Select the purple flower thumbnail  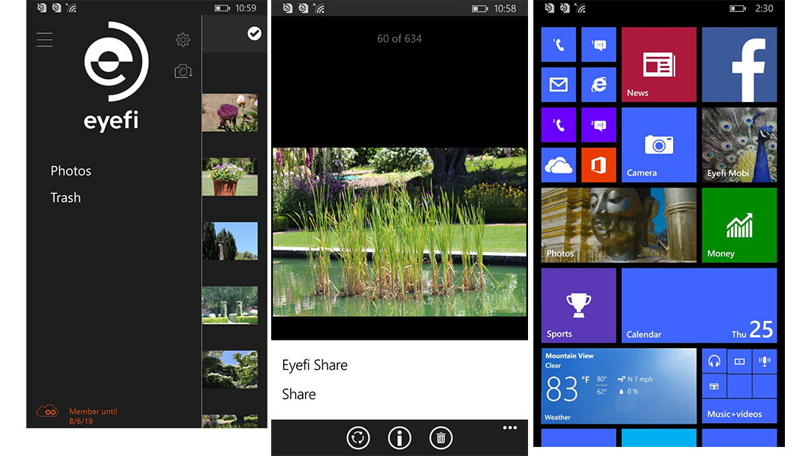(x=229, y=112)
